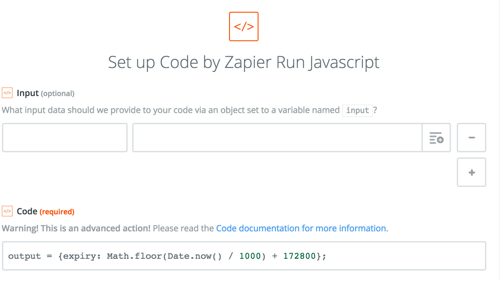The image size is (500, 281).
Task: Click the 'Set up Code by Zapier Run Javascript' heading
Action: [x=244, y=62]
